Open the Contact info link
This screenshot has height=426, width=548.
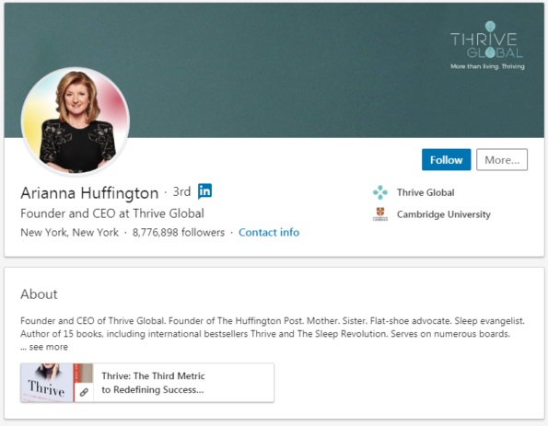point(269,232)
